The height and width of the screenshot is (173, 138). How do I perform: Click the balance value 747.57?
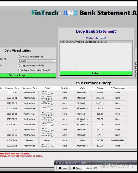pos(100,140)
